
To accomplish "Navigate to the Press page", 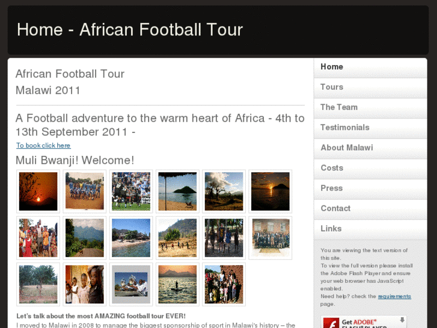I will pos(332,188).
